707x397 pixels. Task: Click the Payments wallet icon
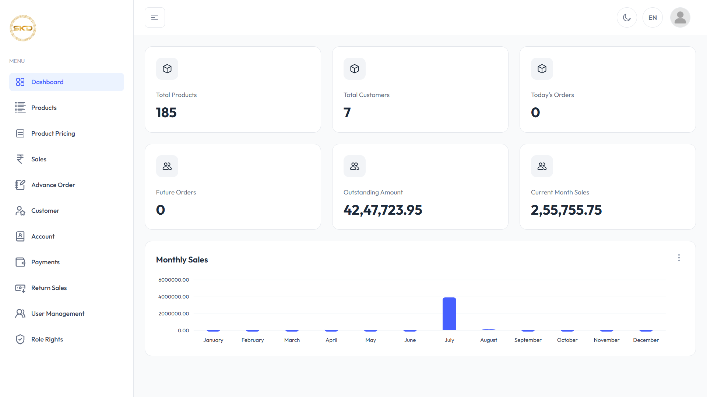coord(20,262)
